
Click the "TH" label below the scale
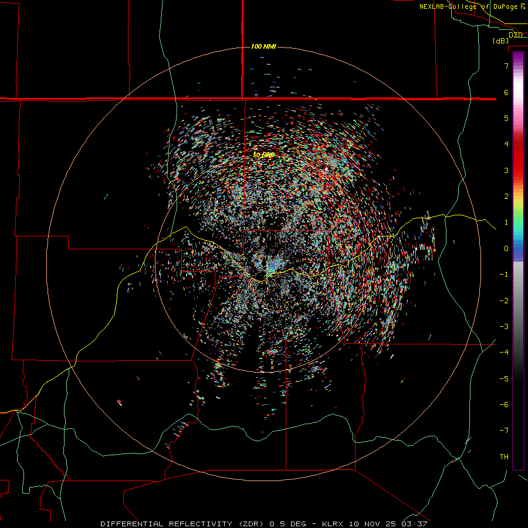[504, 457]
